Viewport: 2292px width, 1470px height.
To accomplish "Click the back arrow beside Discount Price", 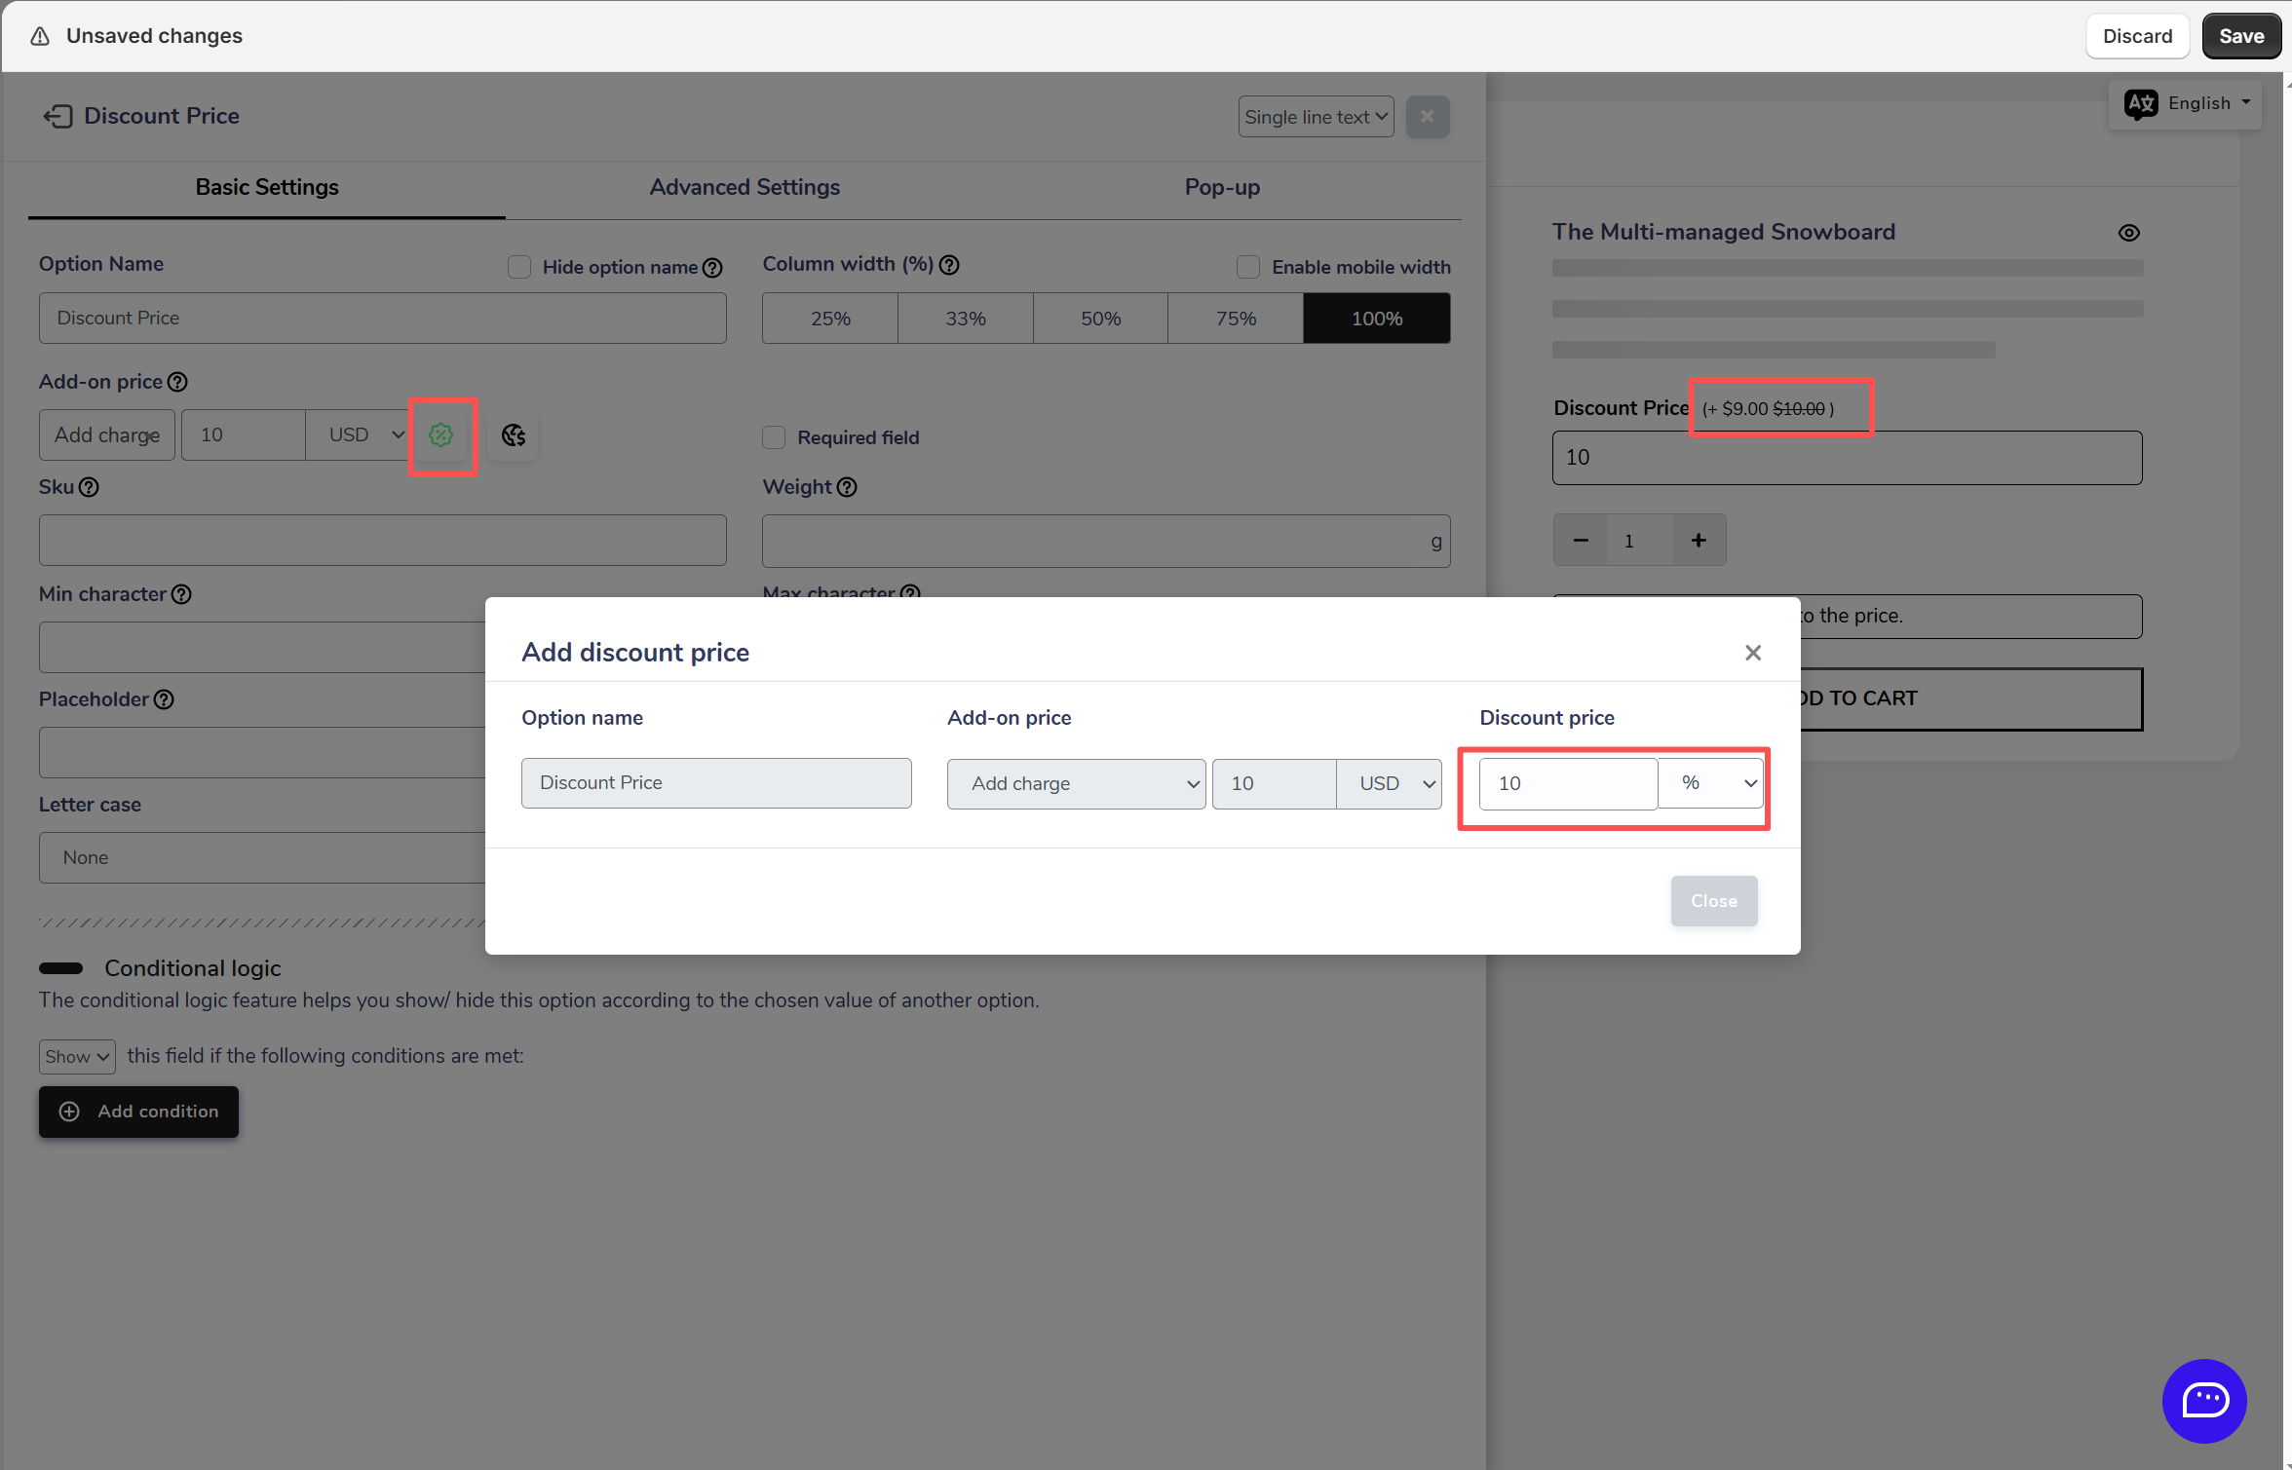I will pos(57,117).
